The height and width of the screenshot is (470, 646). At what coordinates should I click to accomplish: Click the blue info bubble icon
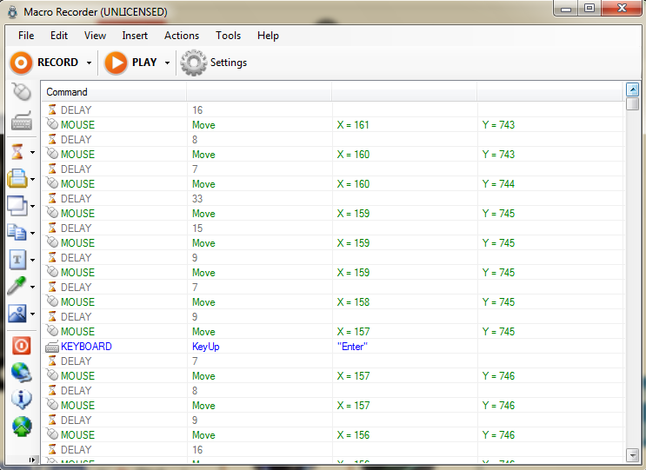22,400
